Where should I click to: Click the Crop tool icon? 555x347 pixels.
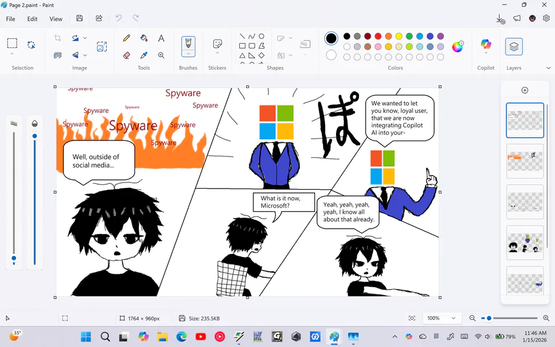click(58, 38)
